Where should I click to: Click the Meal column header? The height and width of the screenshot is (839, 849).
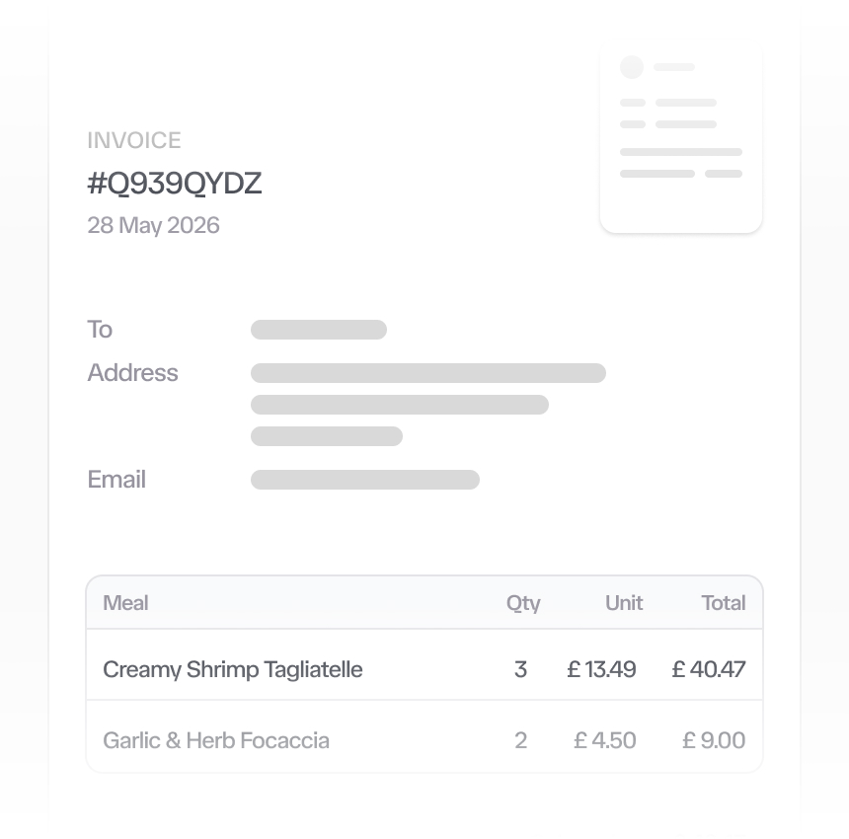point(125,603)
